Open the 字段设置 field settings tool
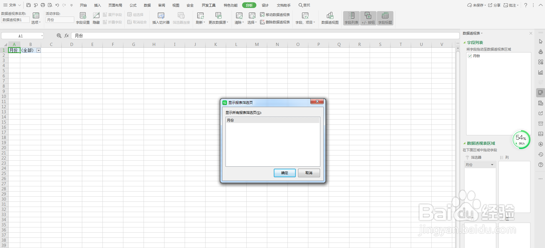545x248 pixels. click(x=83, y=18)
